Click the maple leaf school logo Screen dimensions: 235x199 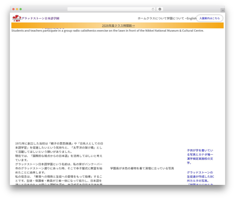[x=17, y=18]
